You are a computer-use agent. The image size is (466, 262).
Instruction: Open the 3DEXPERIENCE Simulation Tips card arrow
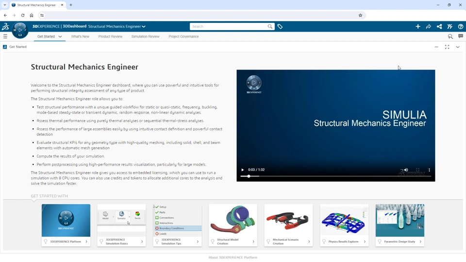click(x=198, y=242)
